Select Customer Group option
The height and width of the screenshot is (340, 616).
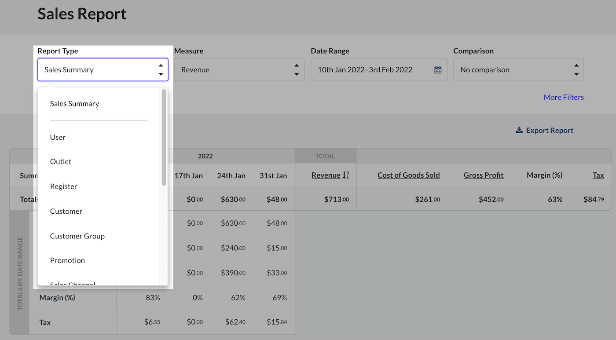point(77,236)
